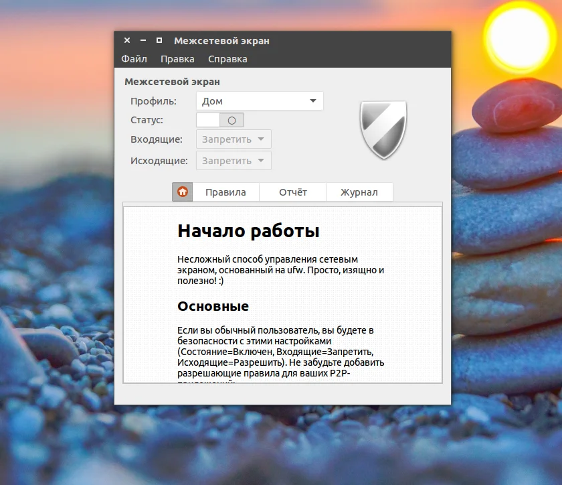Switch to the Отчёт tab

[292, 192]
